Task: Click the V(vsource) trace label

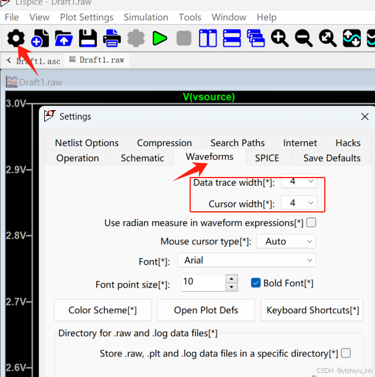Action: pos(208,97)
